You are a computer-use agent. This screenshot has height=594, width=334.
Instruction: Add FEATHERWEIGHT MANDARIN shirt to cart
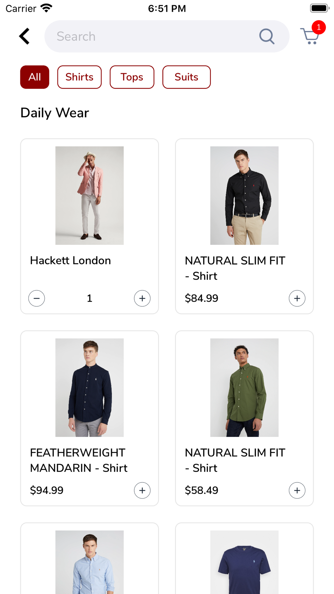[x=142, y=490]
